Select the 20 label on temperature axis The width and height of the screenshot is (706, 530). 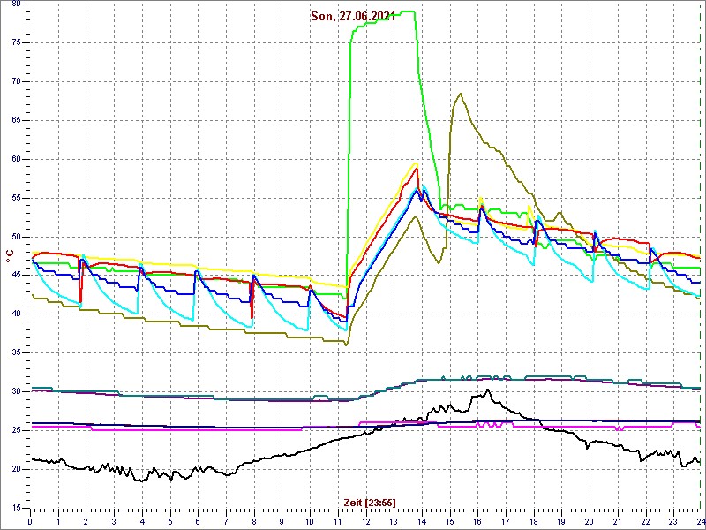(x=16, y=469)
